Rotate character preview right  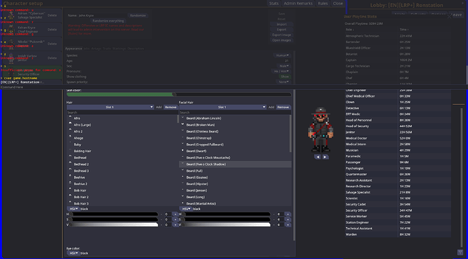(325, 157)
